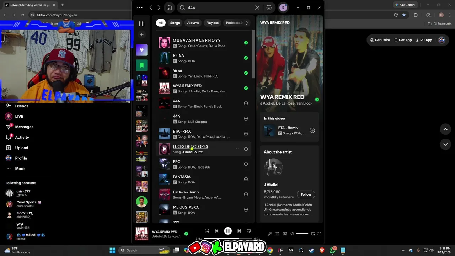
Task: Toggle saved check beside WYA REMIX RED title in panel
Action: [x=317, y=100]
